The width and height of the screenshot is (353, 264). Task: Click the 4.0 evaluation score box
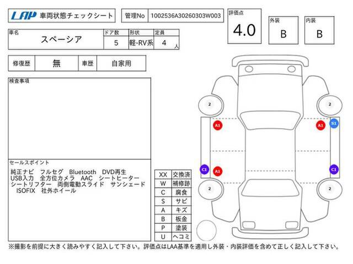point(244,31)
